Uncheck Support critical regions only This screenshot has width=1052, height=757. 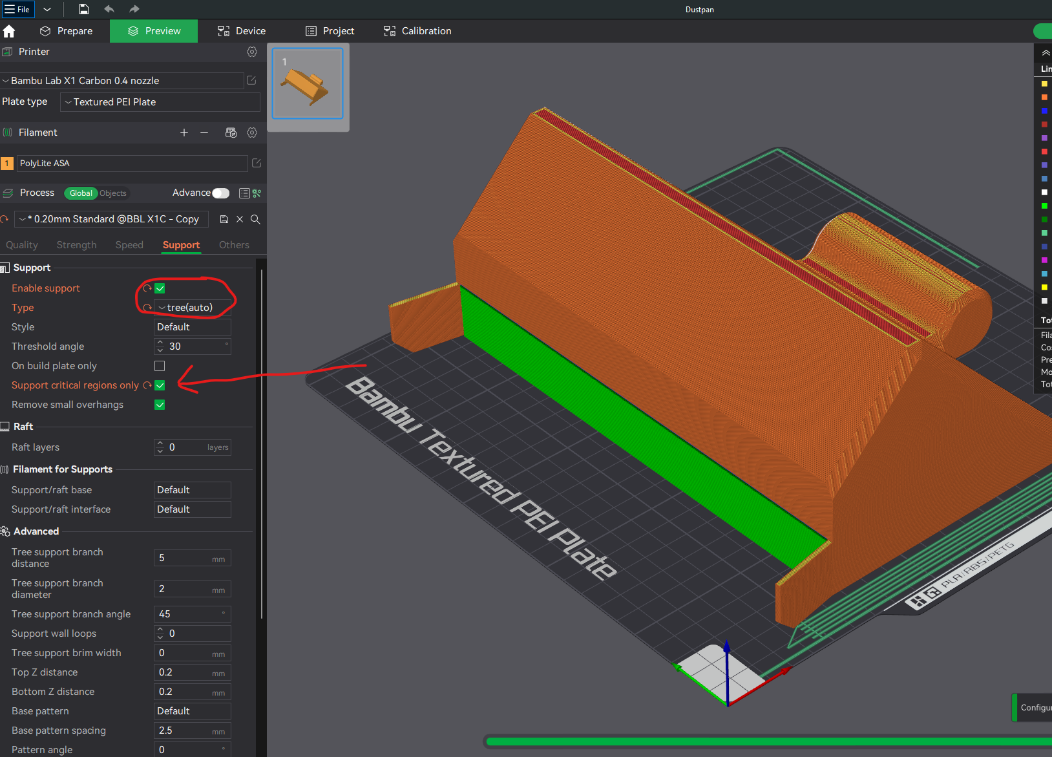point(160,385)
